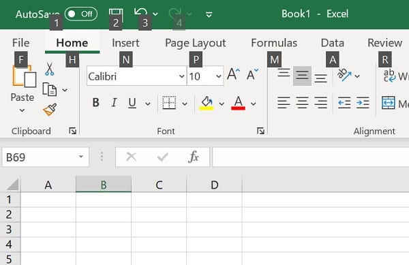
Task: Open the File tab
Action: click(21, 43)
